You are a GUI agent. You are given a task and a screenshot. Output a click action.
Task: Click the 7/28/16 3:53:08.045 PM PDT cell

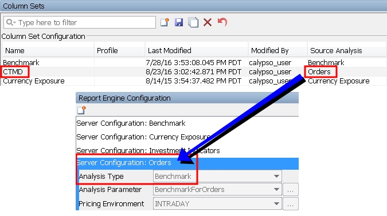coord(193,62)
